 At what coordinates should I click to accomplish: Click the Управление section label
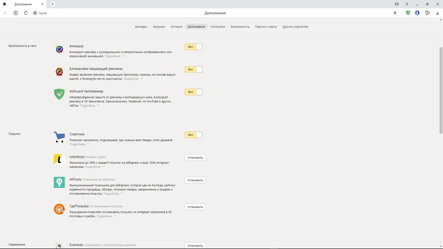pyautogui.click(x=17, y=245)
